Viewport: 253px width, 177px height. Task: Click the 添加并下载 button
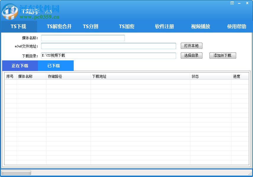(x=223, y=55)
